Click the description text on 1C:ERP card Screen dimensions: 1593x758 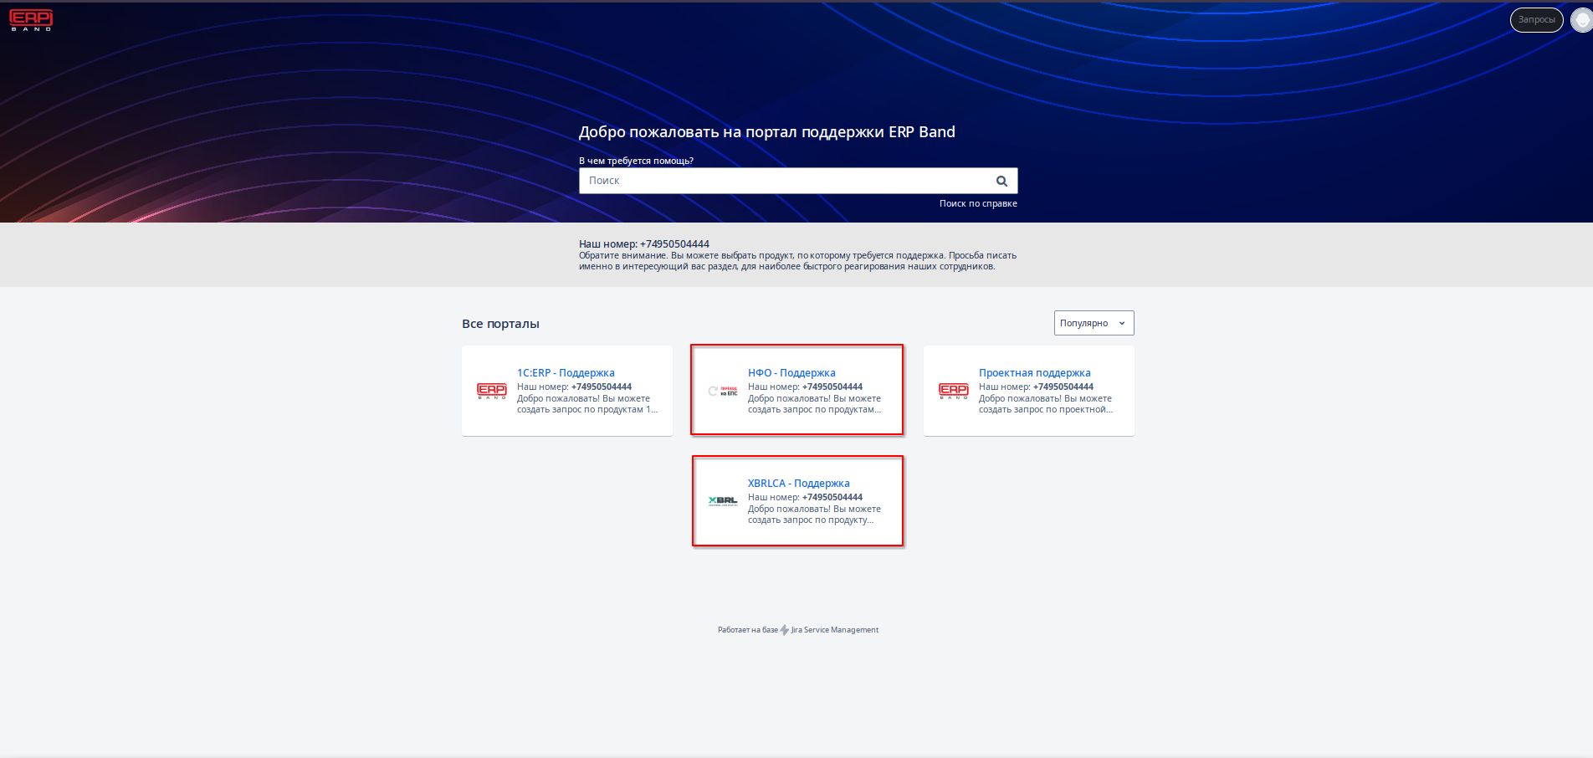point(587,404)
